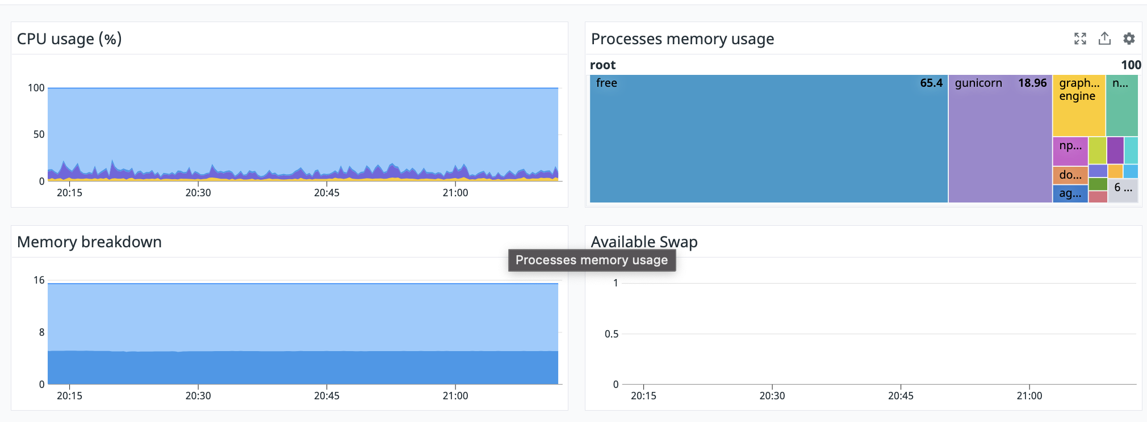Click the CPU usage (%) widget title
Screen dimensions: 1147x422
click(x=69, y=39)
